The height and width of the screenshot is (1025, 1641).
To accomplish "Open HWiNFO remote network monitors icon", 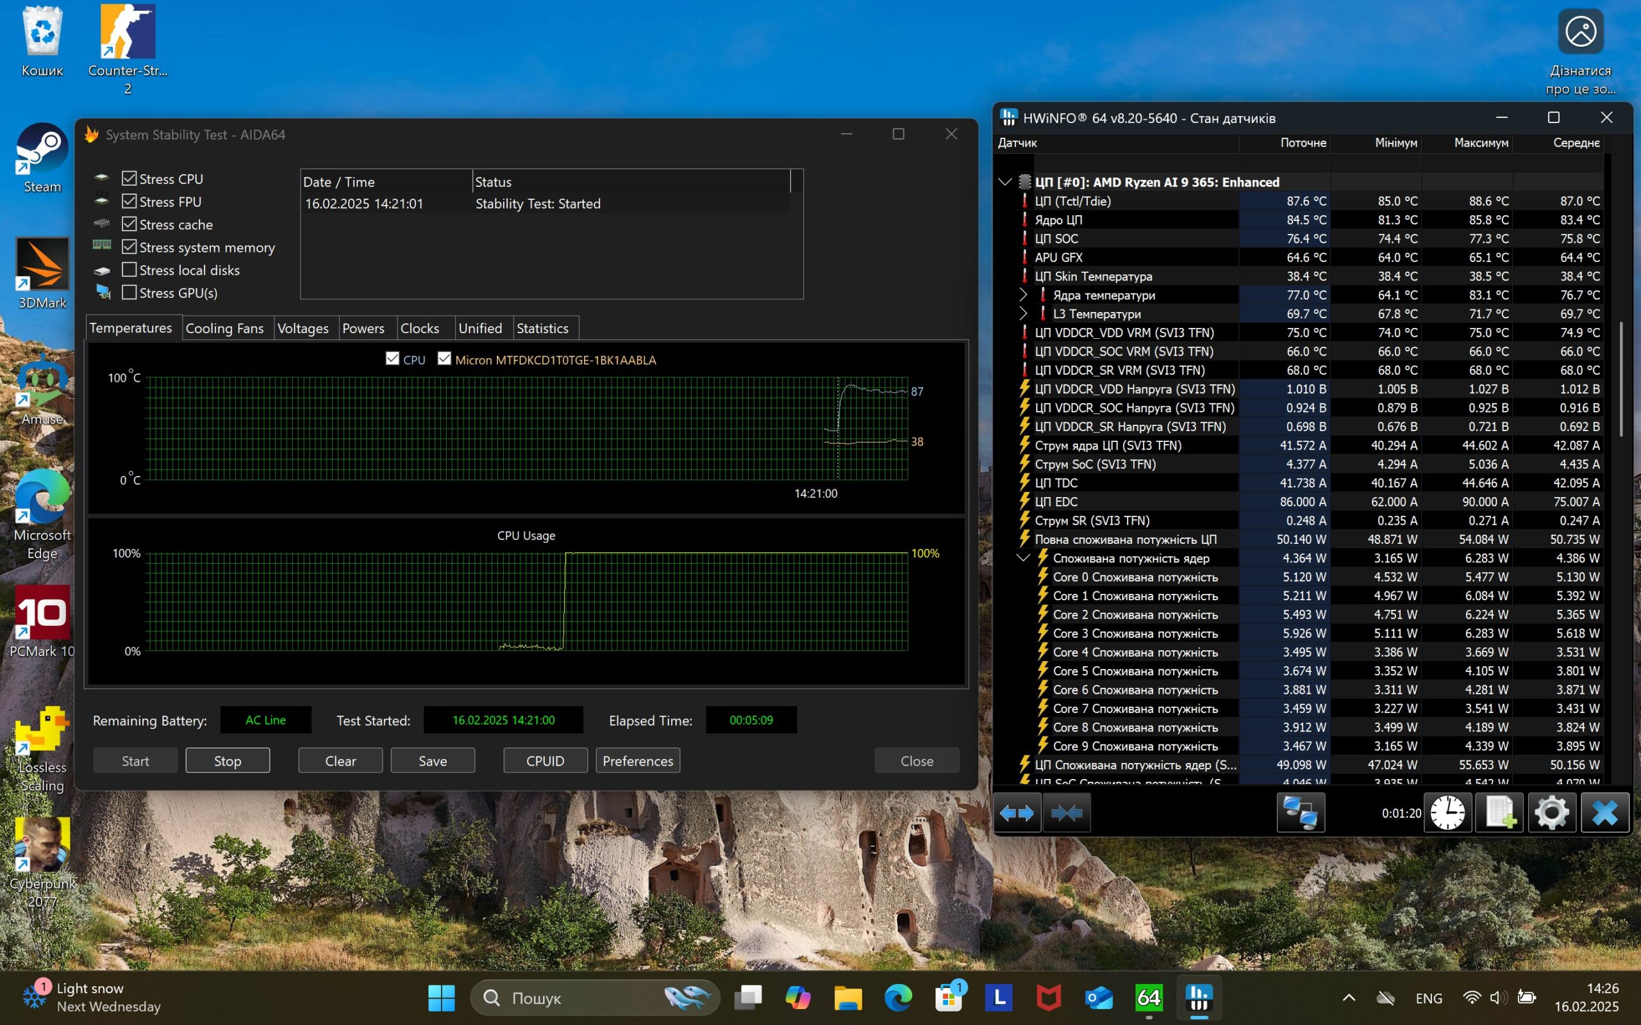I will [x=1300, y=812].
